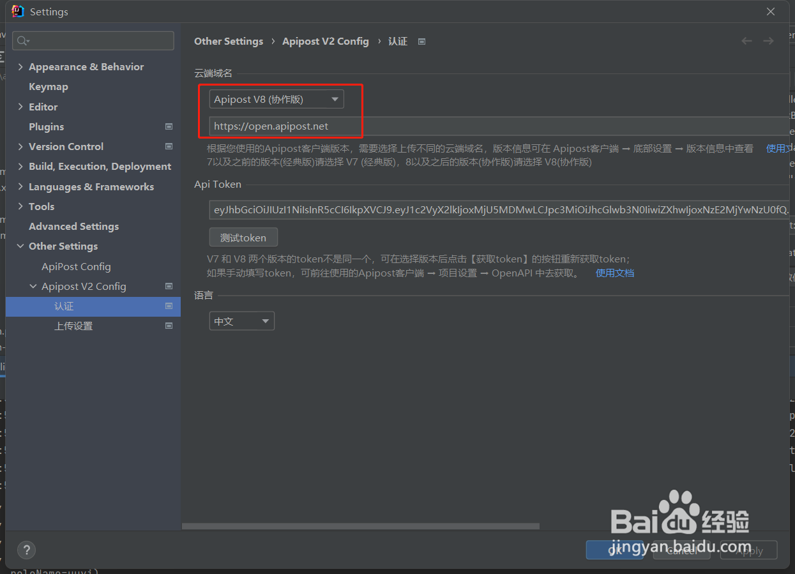Click project icon next to breadcrumb 认证

pyautogui.click(x=421, y=42)
